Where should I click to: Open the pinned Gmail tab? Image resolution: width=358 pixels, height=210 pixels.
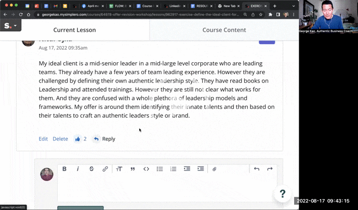56,6
